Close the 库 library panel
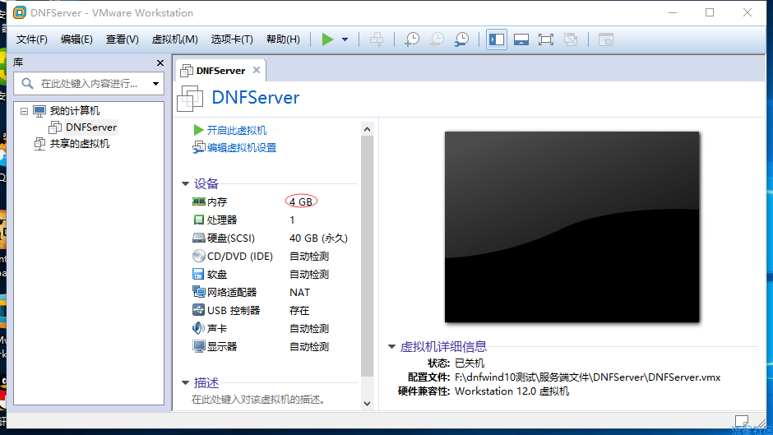 [160, 62]
